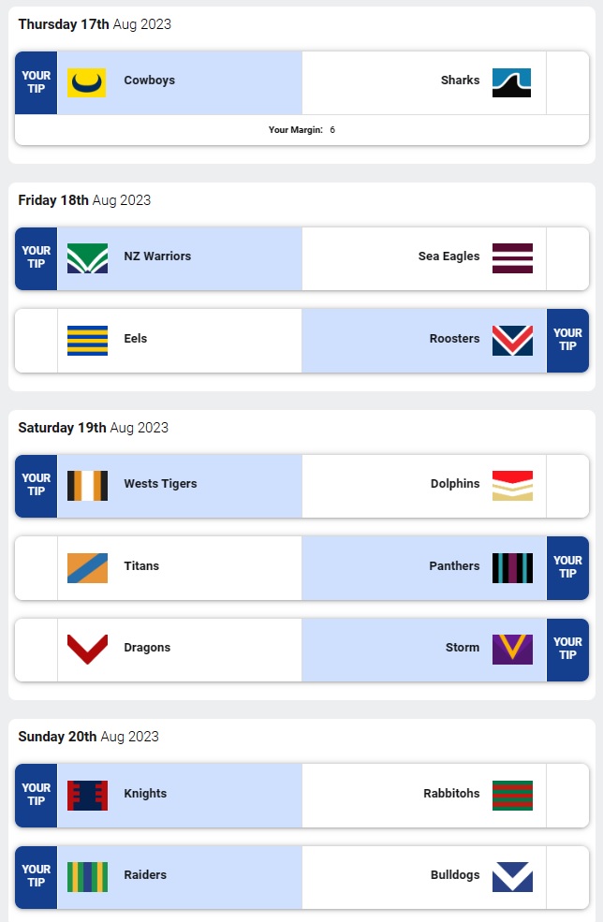Toggle tip box beside the Eels
The height and width of the screenshot is (922, 603).
(37, 341)
